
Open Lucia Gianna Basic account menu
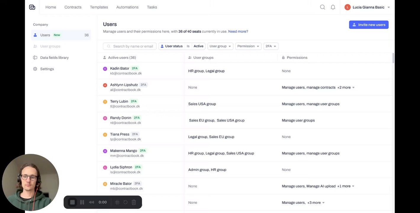click(368, 7)
